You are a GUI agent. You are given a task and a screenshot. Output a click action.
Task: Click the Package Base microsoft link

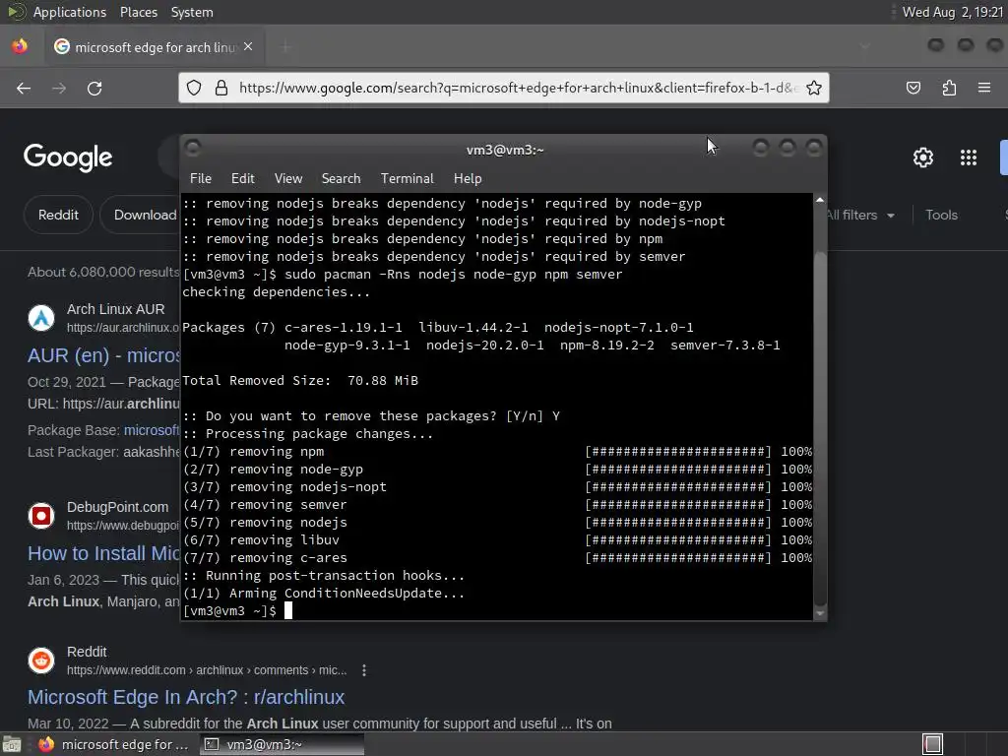click(x=152, y=430)
